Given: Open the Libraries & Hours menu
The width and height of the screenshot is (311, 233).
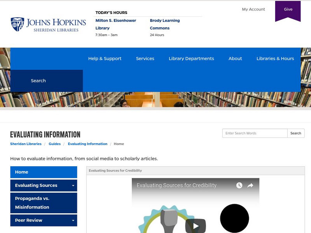Looking at the screenshot, I should click(x=275, y=59).
